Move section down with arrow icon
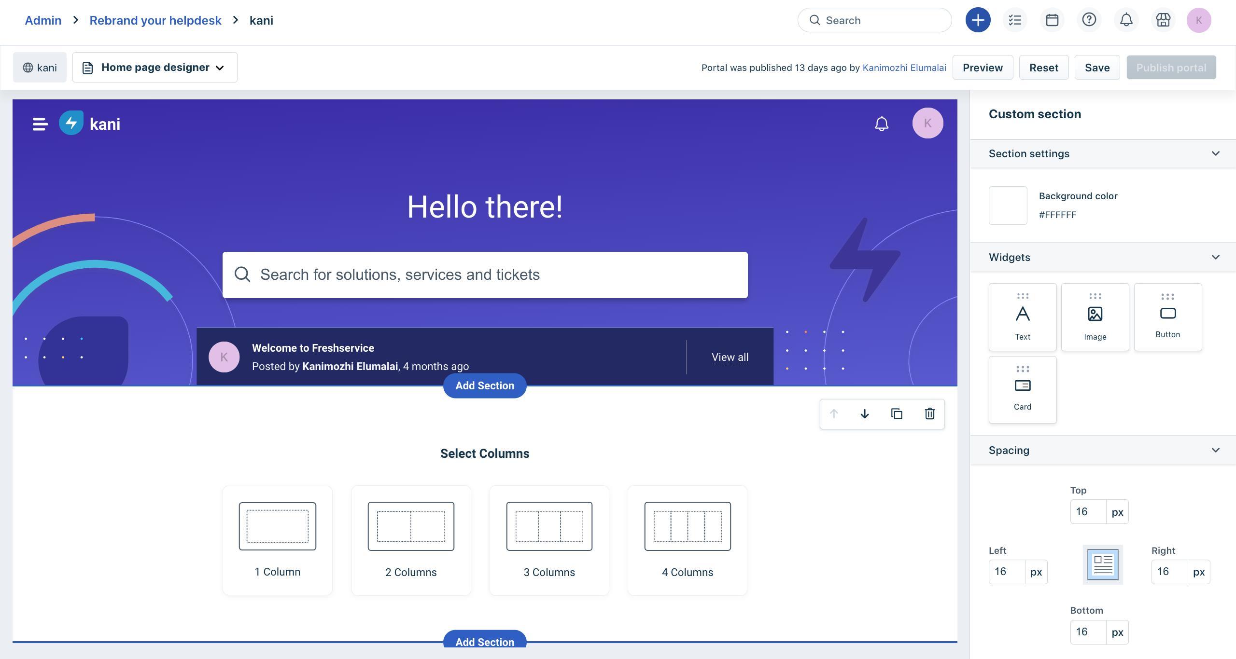The image size is (1236, 659). coord(865,413)
